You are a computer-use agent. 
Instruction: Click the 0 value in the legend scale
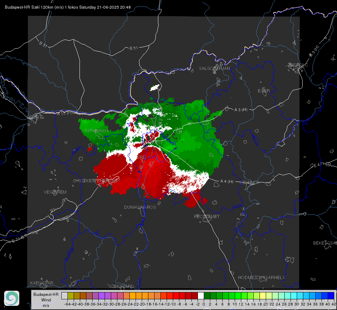[x=204, y=304]
